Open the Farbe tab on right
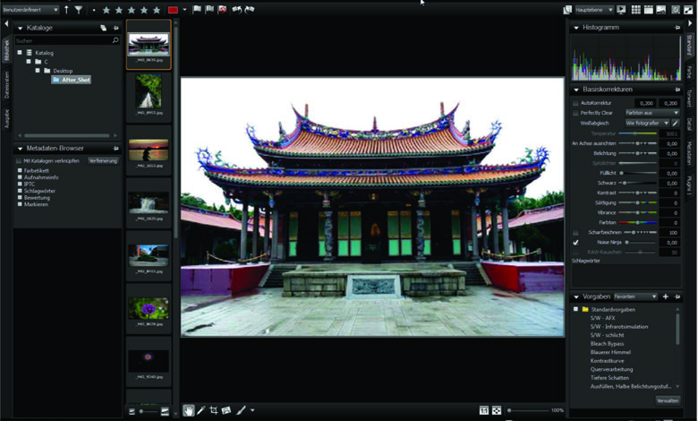 (690, 71)
